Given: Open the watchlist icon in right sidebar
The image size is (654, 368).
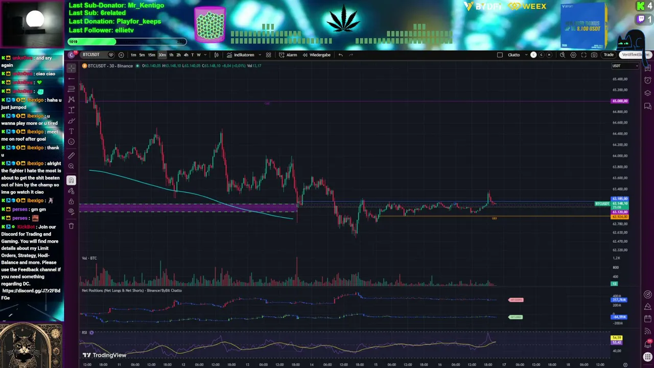Looking at the screenshot, I should pos(647,68).
